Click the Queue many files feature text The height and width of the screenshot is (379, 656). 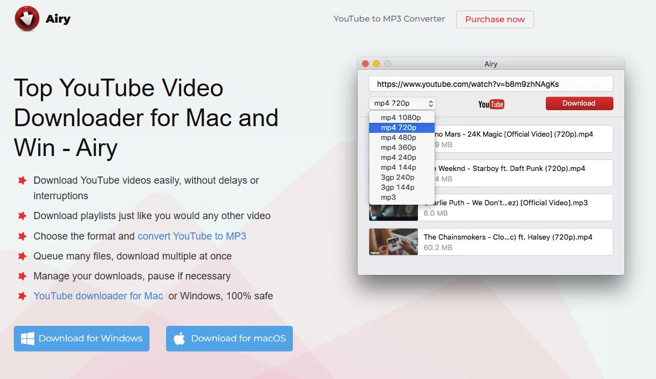[x=133, y=256]
